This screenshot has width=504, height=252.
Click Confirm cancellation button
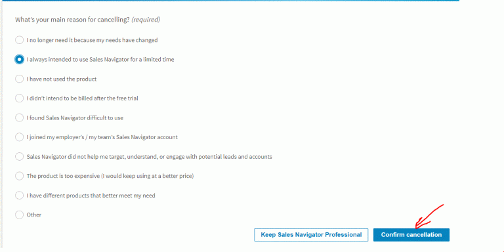point(411,235)
